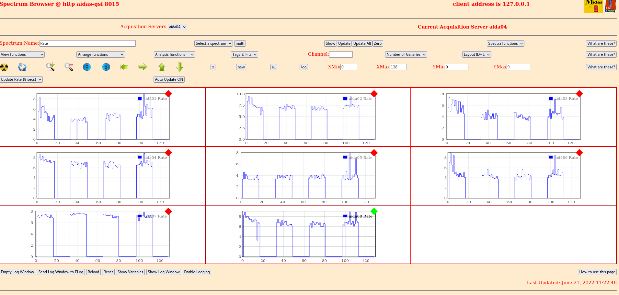The height and width of the screenshot is (295, 619).
Task: Click the radiation hazard icon
Action: [x=4, y=67]
